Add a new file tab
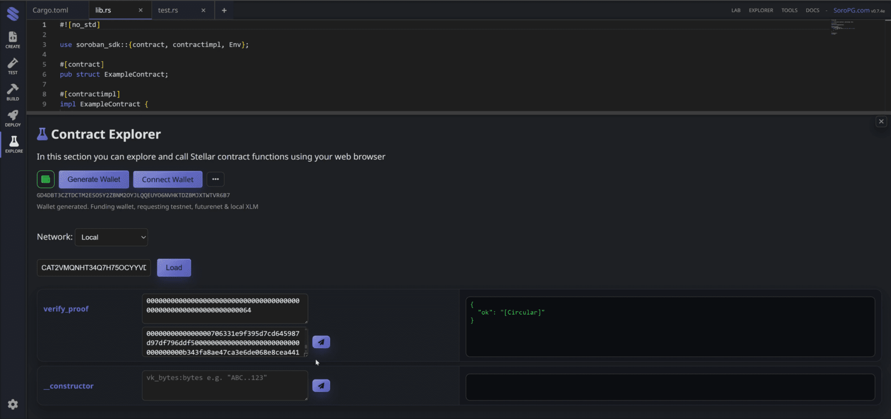891x419 pixels. pos(224,10)
